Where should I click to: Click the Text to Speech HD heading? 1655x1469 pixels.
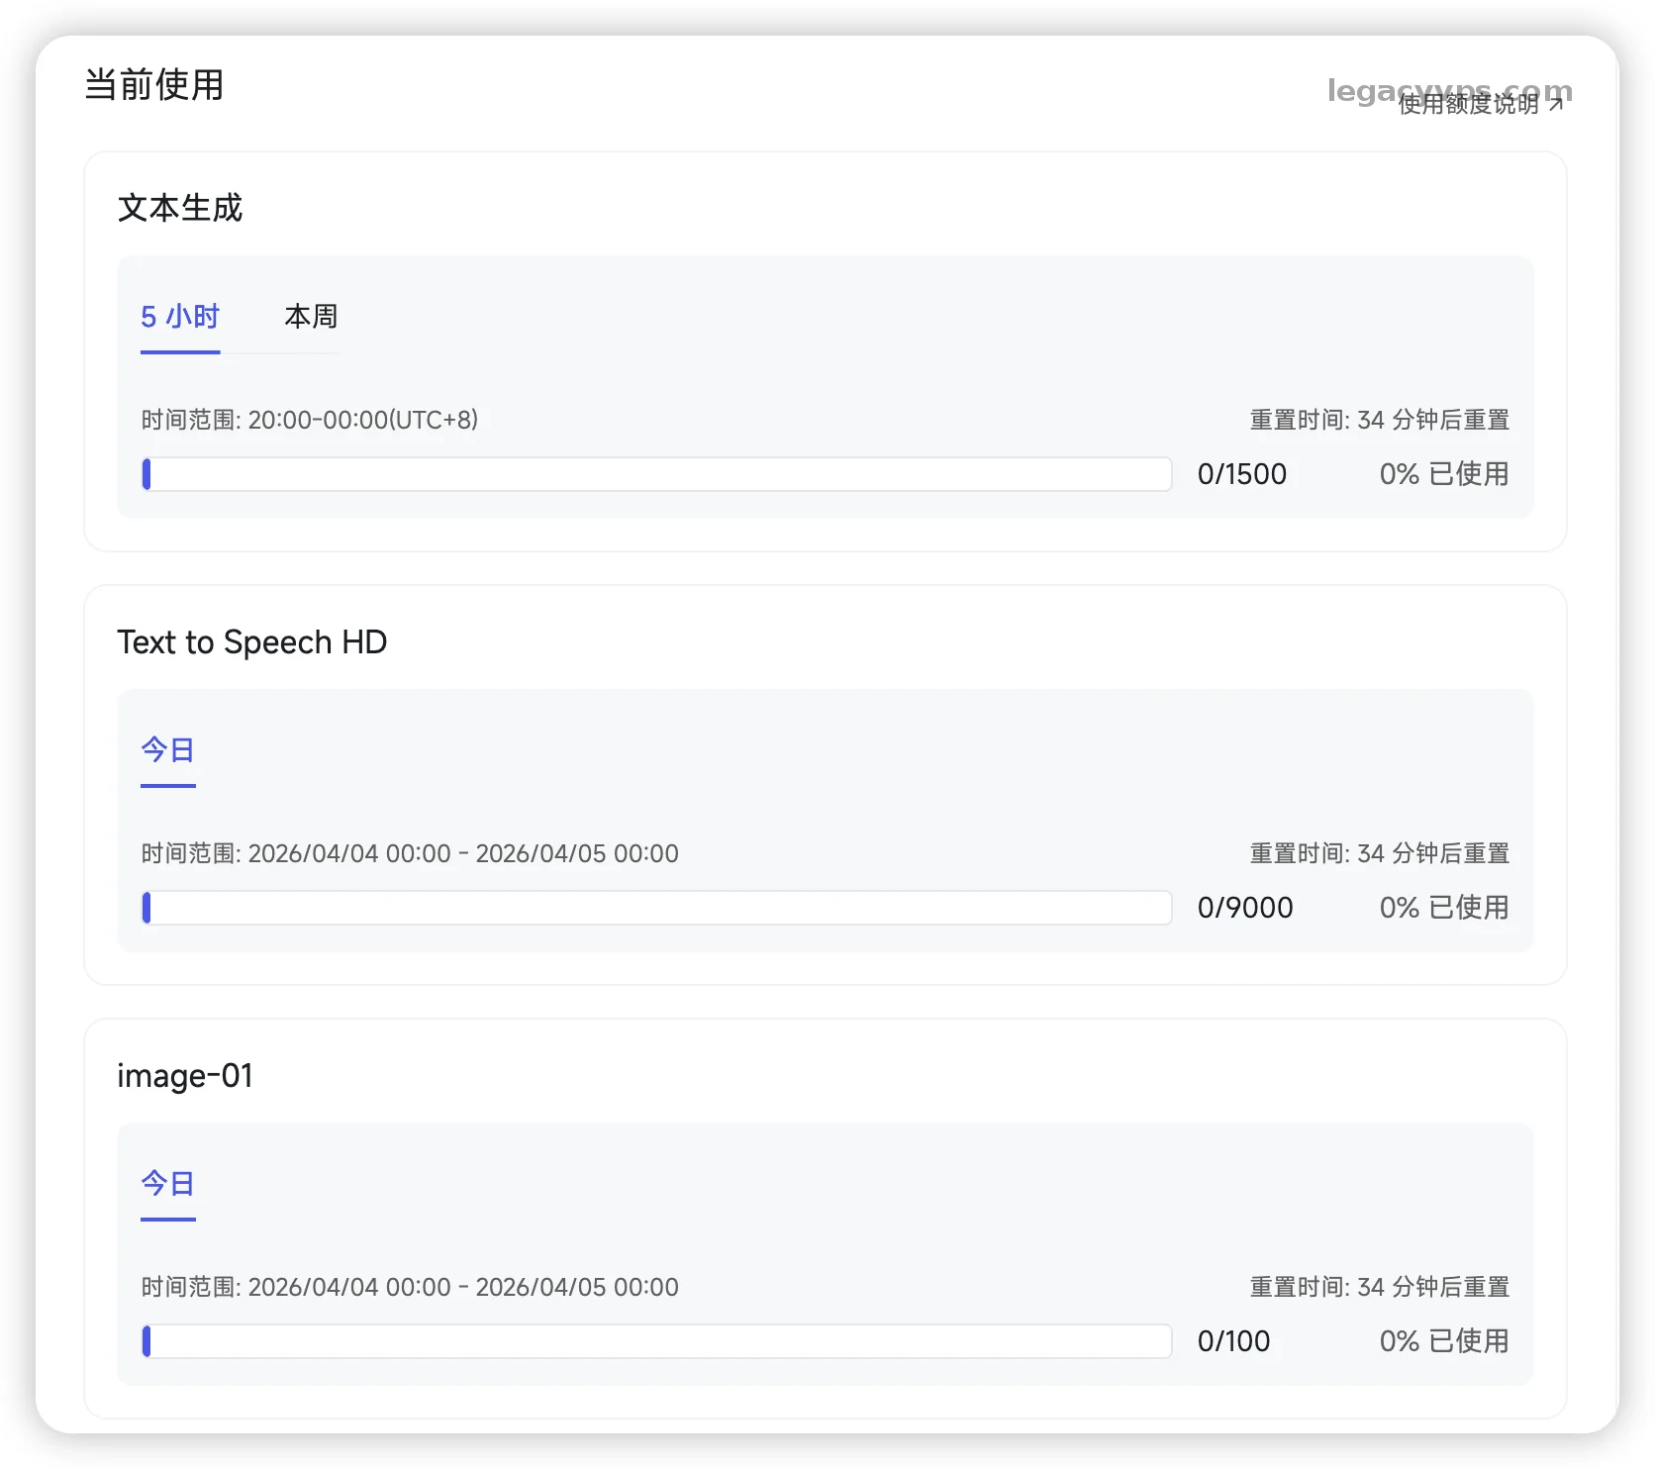[251, 642]
